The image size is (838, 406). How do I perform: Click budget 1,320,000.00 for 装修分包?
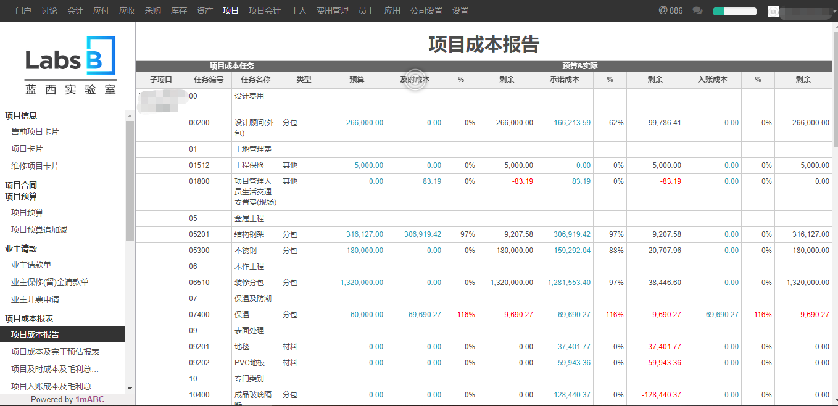[362, 283]
